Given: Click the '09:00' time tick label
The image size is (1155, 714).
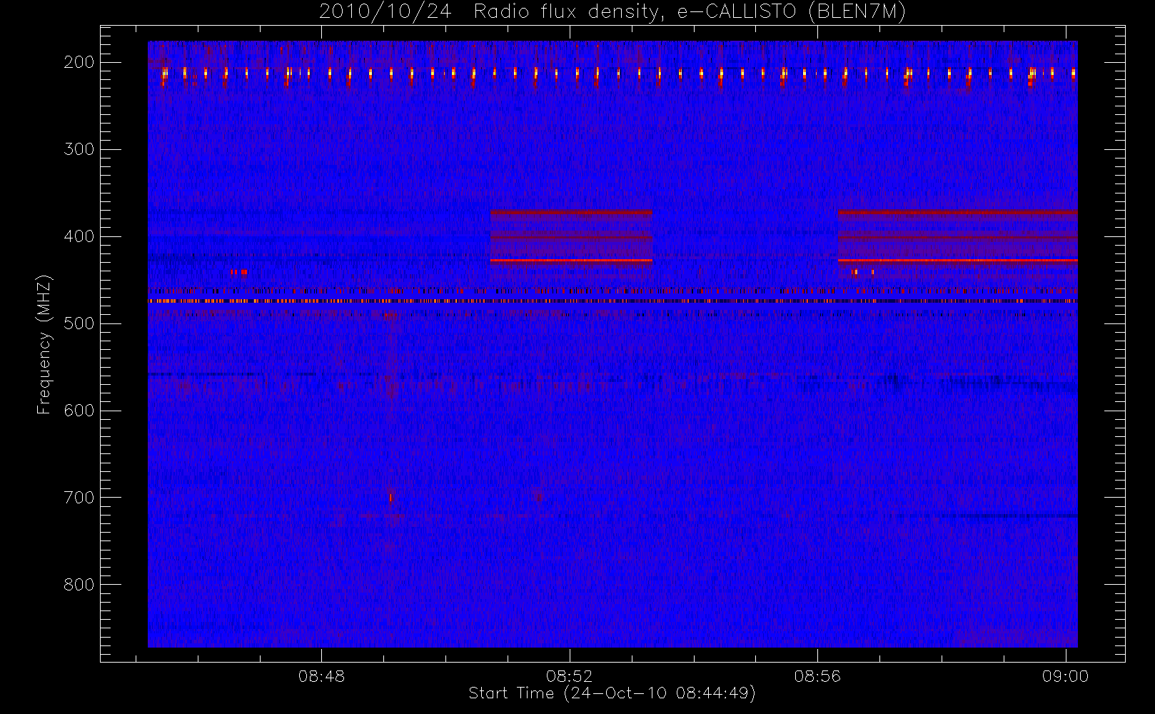Looking at the screenshot, I should point(1065,676).
